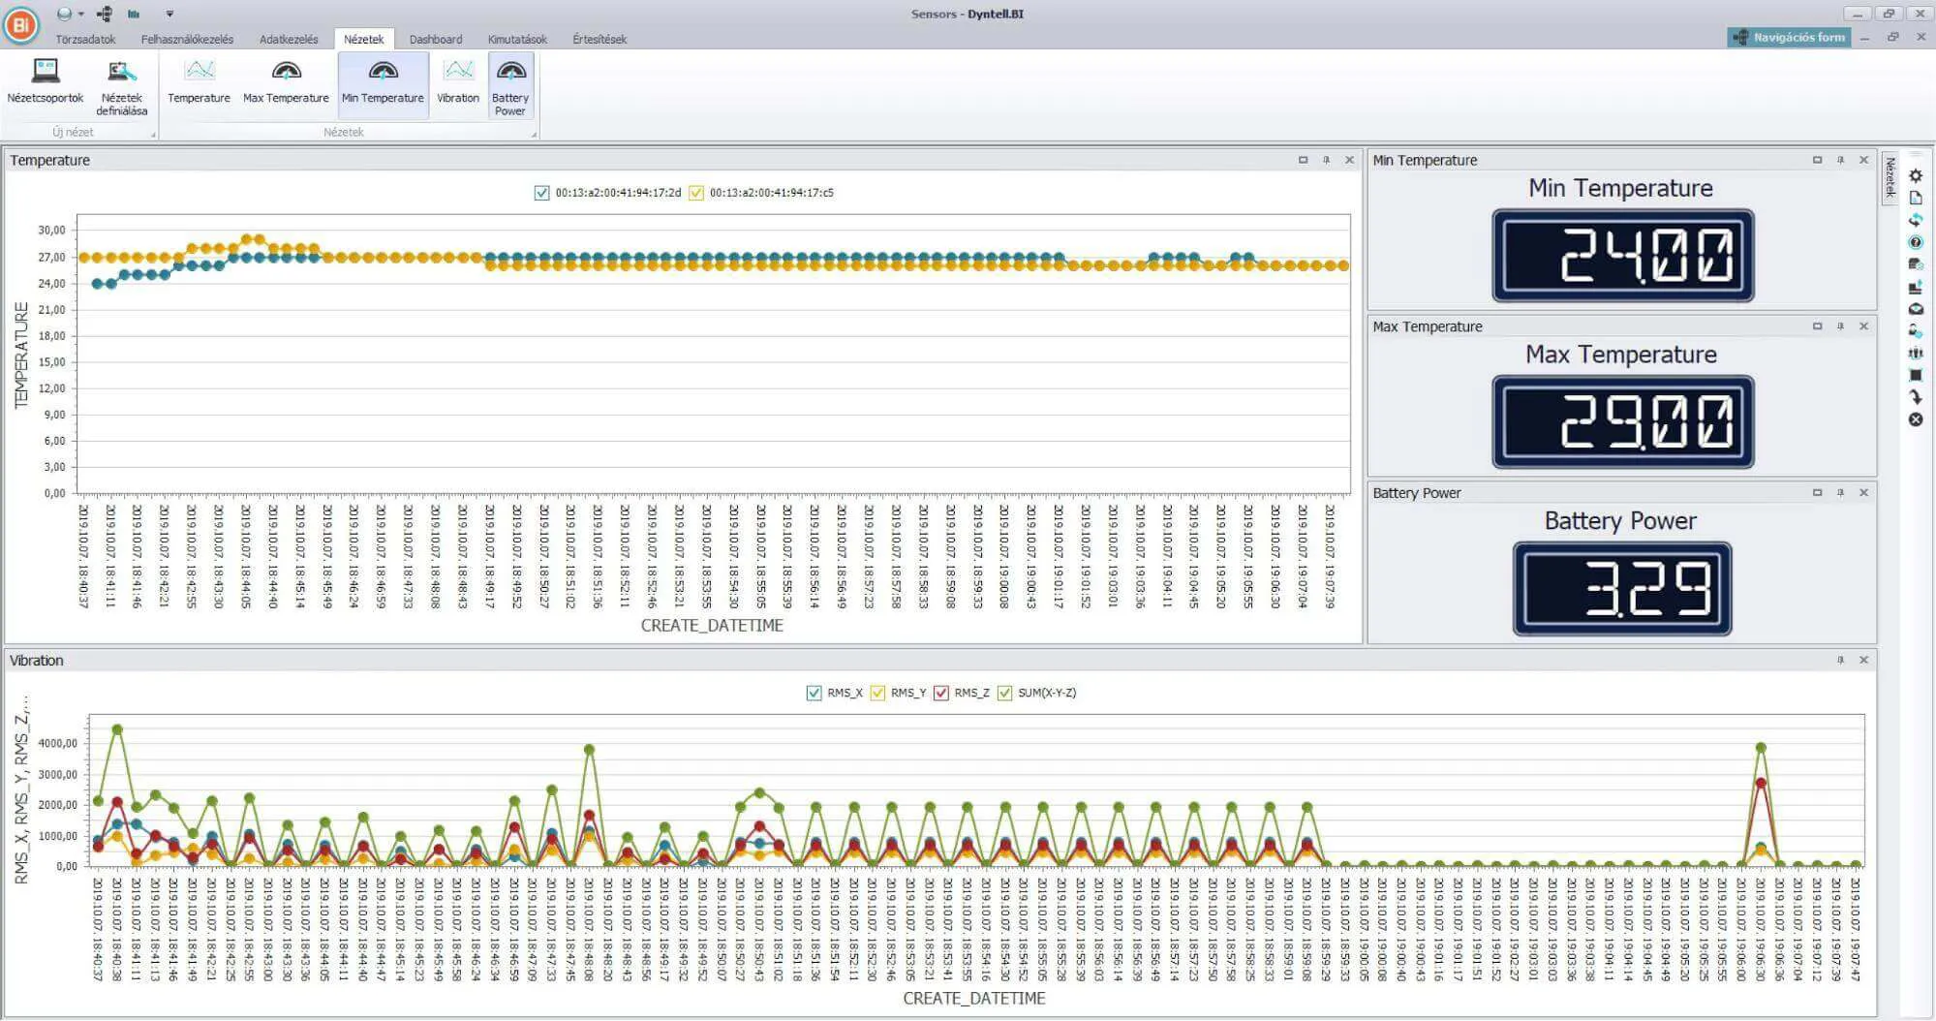1936x1021 pixels.
Task: Open the Kimutatások ribbon tab
Action: 517,40
